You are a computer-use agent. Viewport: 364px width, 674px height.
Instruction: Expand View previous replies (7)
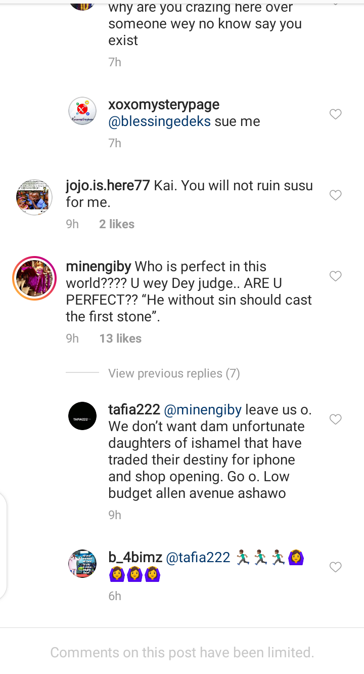coord(174,373)
